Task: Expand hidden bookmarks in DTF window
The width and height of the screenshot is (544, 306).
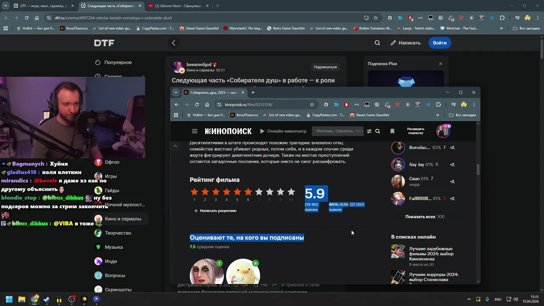Action: [501, 28]
